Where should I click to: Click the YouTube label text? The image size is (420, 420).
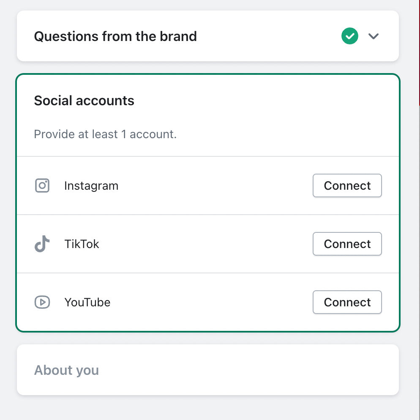pos(87,302)
